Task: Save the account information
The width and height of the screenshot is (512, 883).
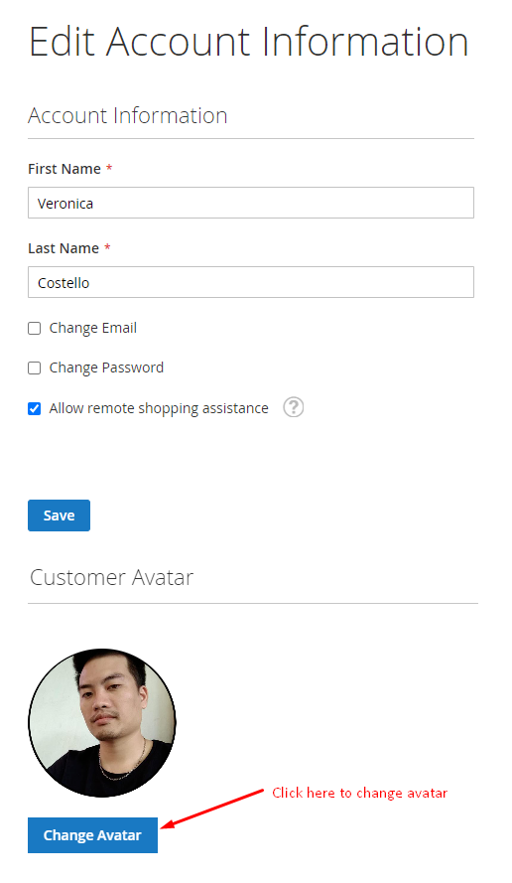Action: (x=60, y=515)
